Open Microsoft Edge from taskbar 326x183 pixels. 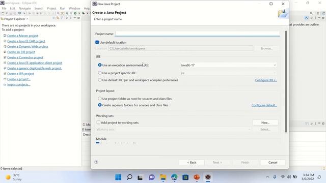tap(174, 177)
